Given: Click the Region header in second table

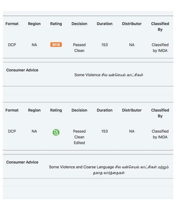Looking at the screenshot, I should pyautogui.click(x=34, y=110).
